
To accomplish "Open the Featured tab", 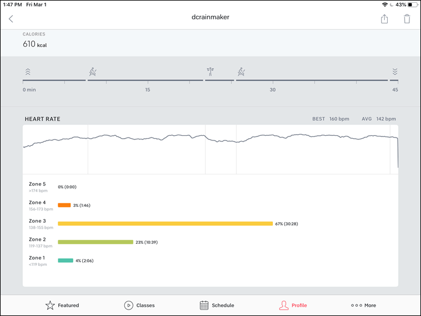I will tap(62, 306).
